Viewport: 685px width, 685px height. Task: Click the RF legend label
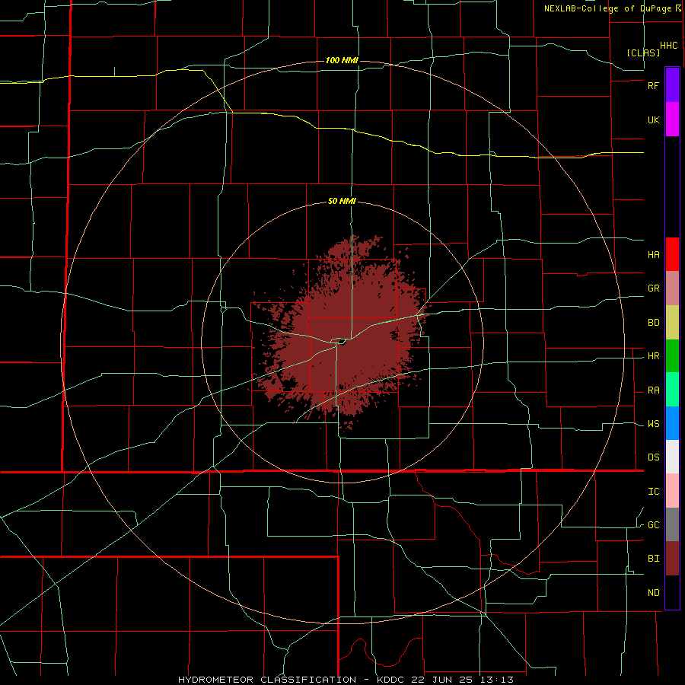coord(654,85)
